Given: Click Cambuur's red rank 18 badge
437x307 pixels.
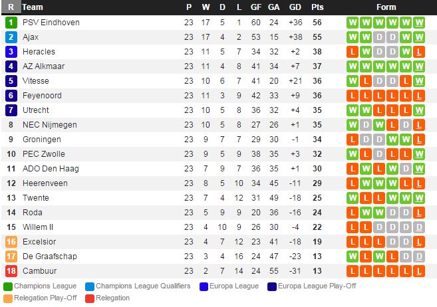Looking at the screenshot, I should [11, 271].
